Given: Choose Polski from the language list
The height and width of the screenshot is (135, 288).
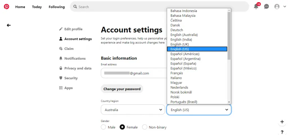Looking at the screenshot, I should [x=197, y=97].
